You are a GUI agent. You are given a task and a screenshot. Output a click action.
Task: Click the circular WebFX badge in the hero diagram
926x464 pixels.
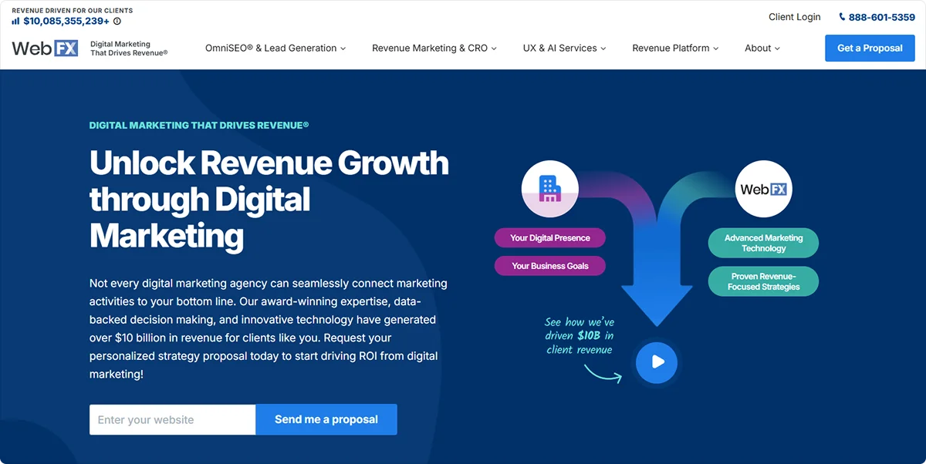(x=763, y=189)
